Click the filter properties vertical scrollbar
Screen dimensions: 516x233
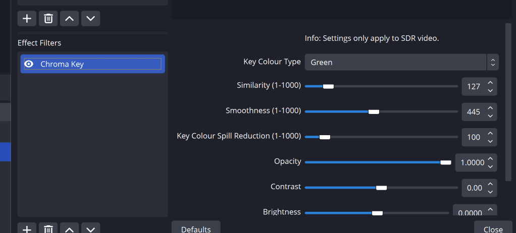(508, 102)
